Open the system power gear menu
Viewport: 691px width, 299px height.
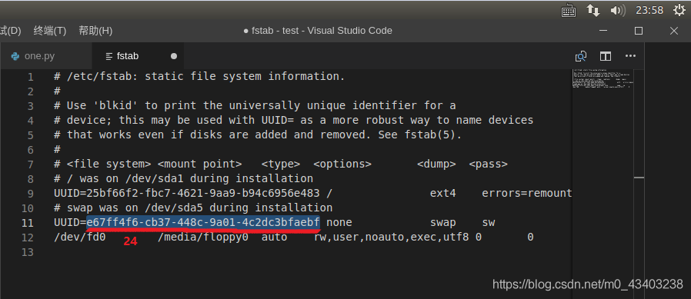[679, 10]
